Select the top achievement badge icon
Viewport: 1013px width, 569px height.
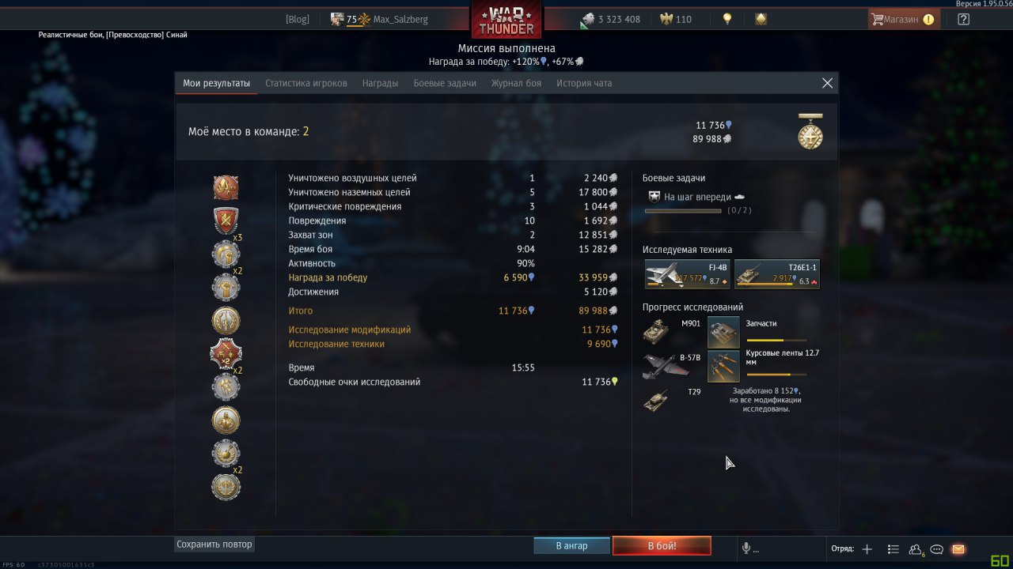click(x=226, y=188)
